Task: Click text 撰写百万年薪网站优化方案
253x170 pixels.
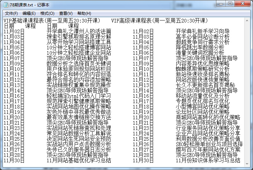Action: point(208,150)
